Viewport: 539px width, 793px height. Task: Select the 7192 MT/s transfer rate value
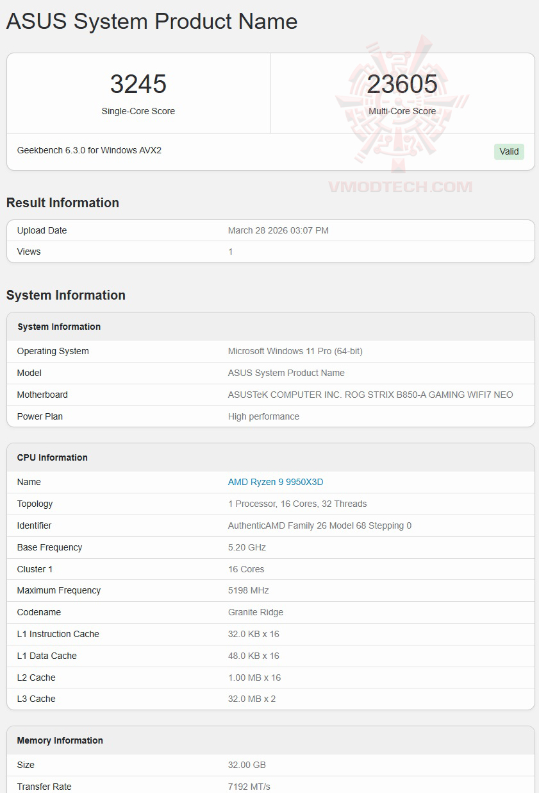point(249,787)
